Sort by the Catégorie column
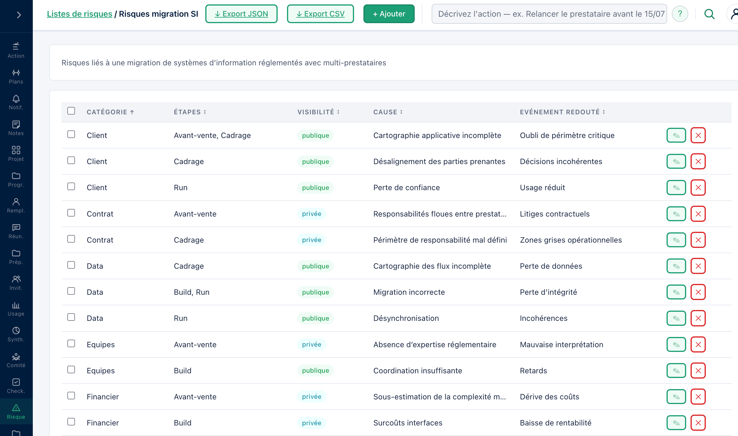The width and height of the screenshot is (738, 436). coord(110,112)
